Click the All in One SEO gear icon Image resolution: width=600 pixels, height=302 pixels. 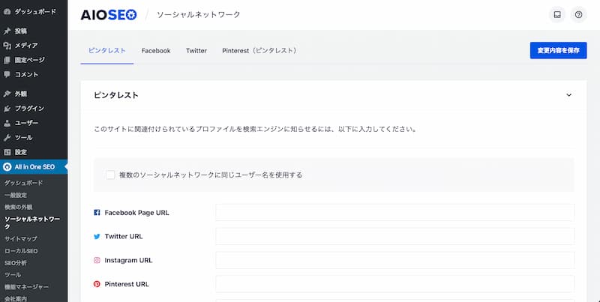[7, 167]
